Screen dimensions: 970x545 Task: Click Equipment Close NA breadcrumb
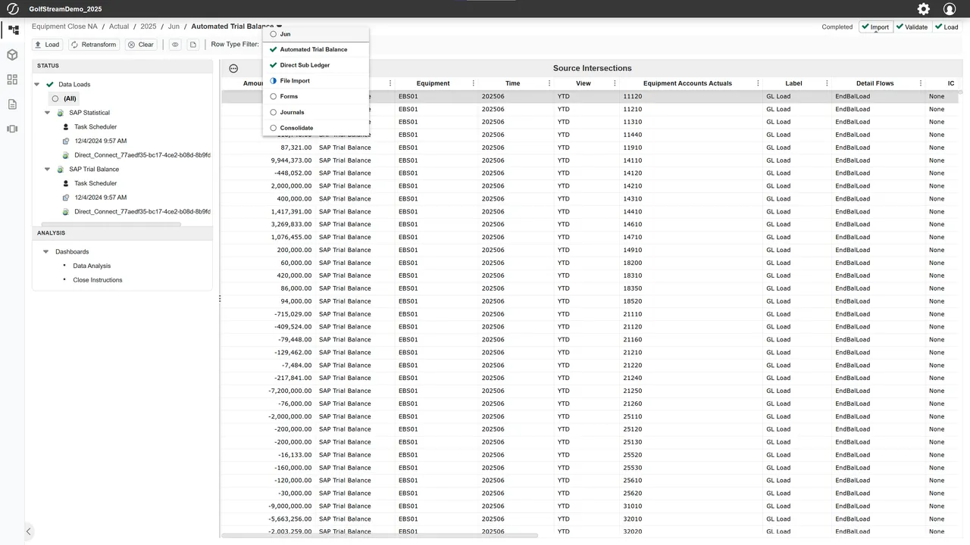coord(64,26)
